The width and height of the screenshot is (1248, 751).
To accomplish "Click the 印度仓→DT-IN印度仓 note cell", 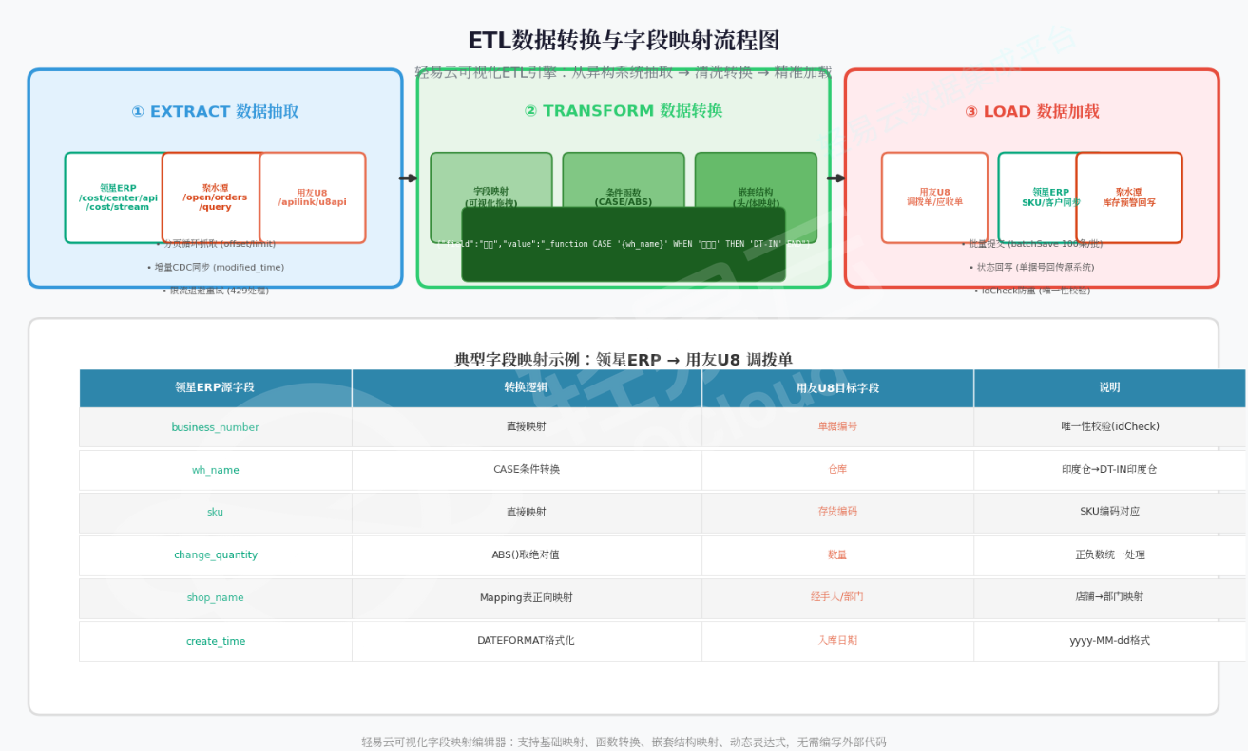I will (1110, 470).
